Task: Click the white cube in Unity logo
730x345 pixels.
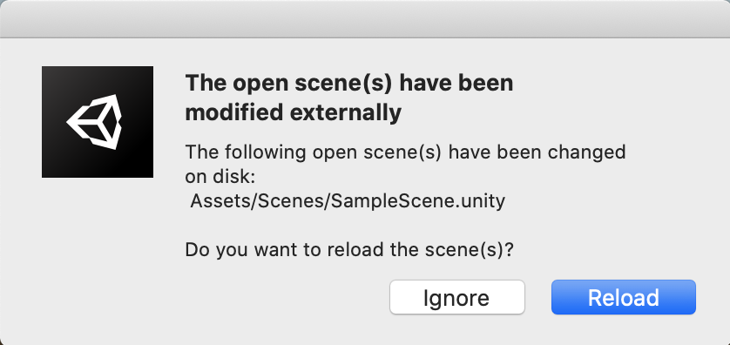Action: pos(94,121)
